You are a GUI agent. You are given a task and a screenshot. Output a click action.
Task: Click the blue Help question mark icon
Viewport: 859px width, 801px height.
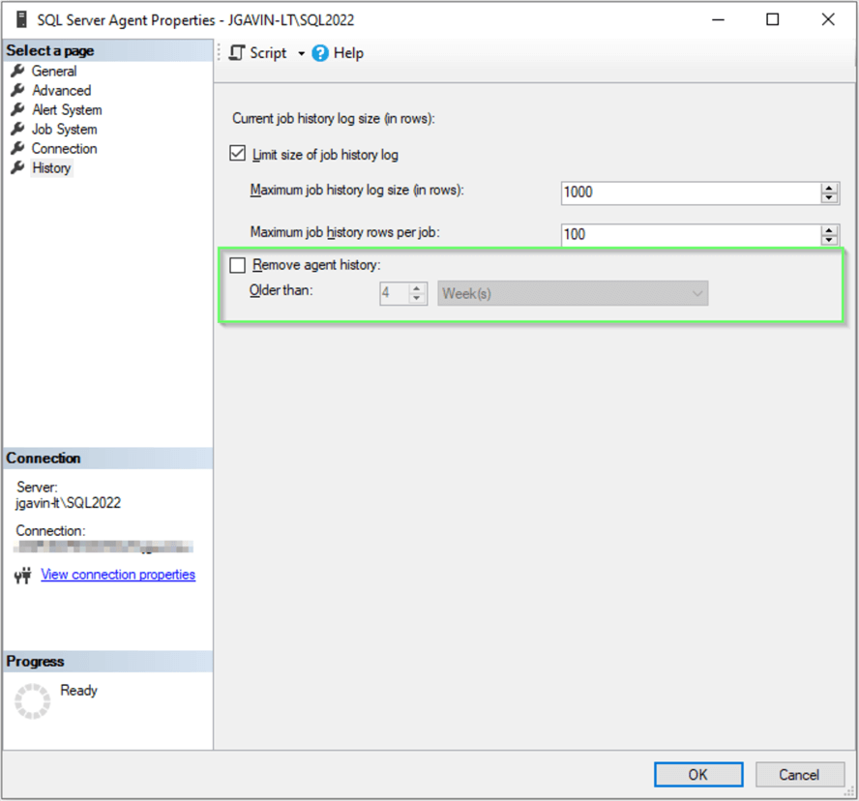point(320,53)
